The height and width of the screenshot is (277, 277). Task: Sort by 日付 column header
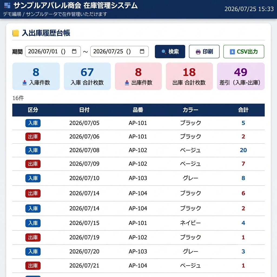pyautogui.click(x=84, y=110)
